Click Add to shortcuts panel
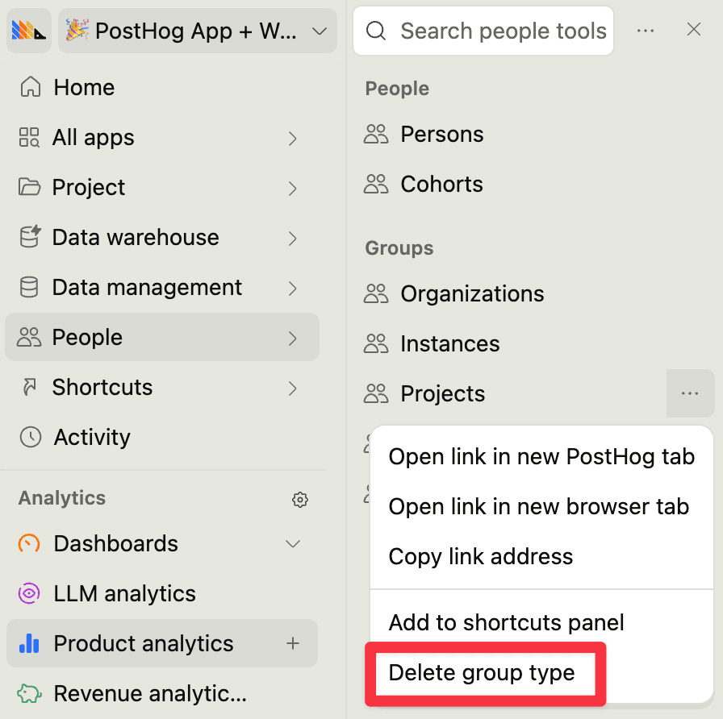The height and width of the screenshot is (719, 723). pos(506,622)
